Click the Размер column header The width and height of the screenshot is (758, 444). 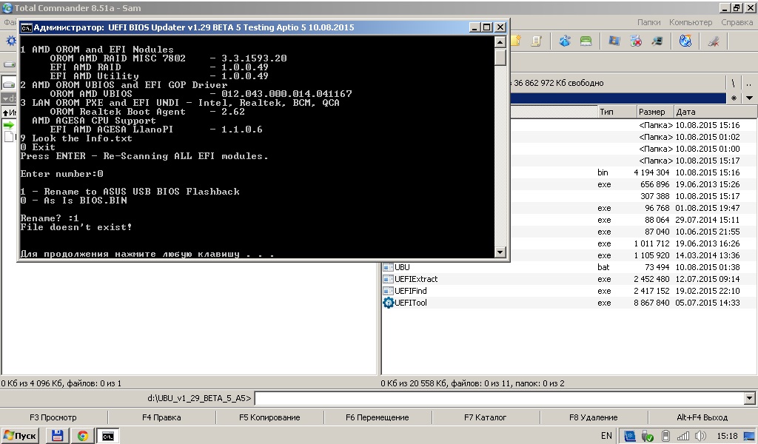click(654, 112)
